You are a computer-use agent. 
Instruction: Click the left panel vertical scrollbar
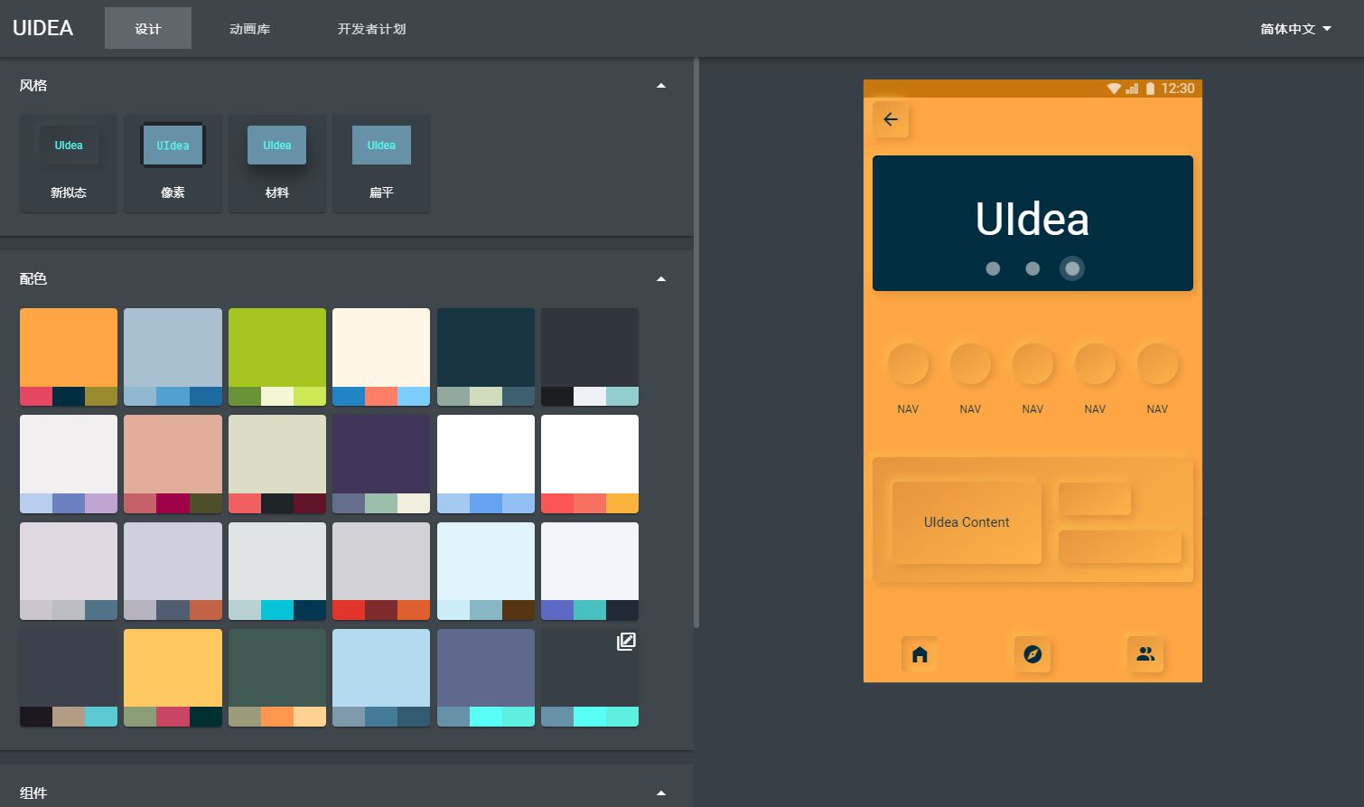696,343
